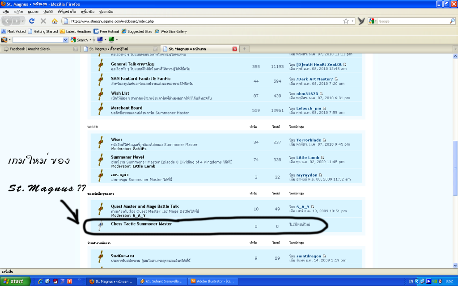Viewport: 458px width, 286px height.
Task: Launch Internet Explorer from Quick Launch
Action: pyautogui.click(x=40, y=282)
